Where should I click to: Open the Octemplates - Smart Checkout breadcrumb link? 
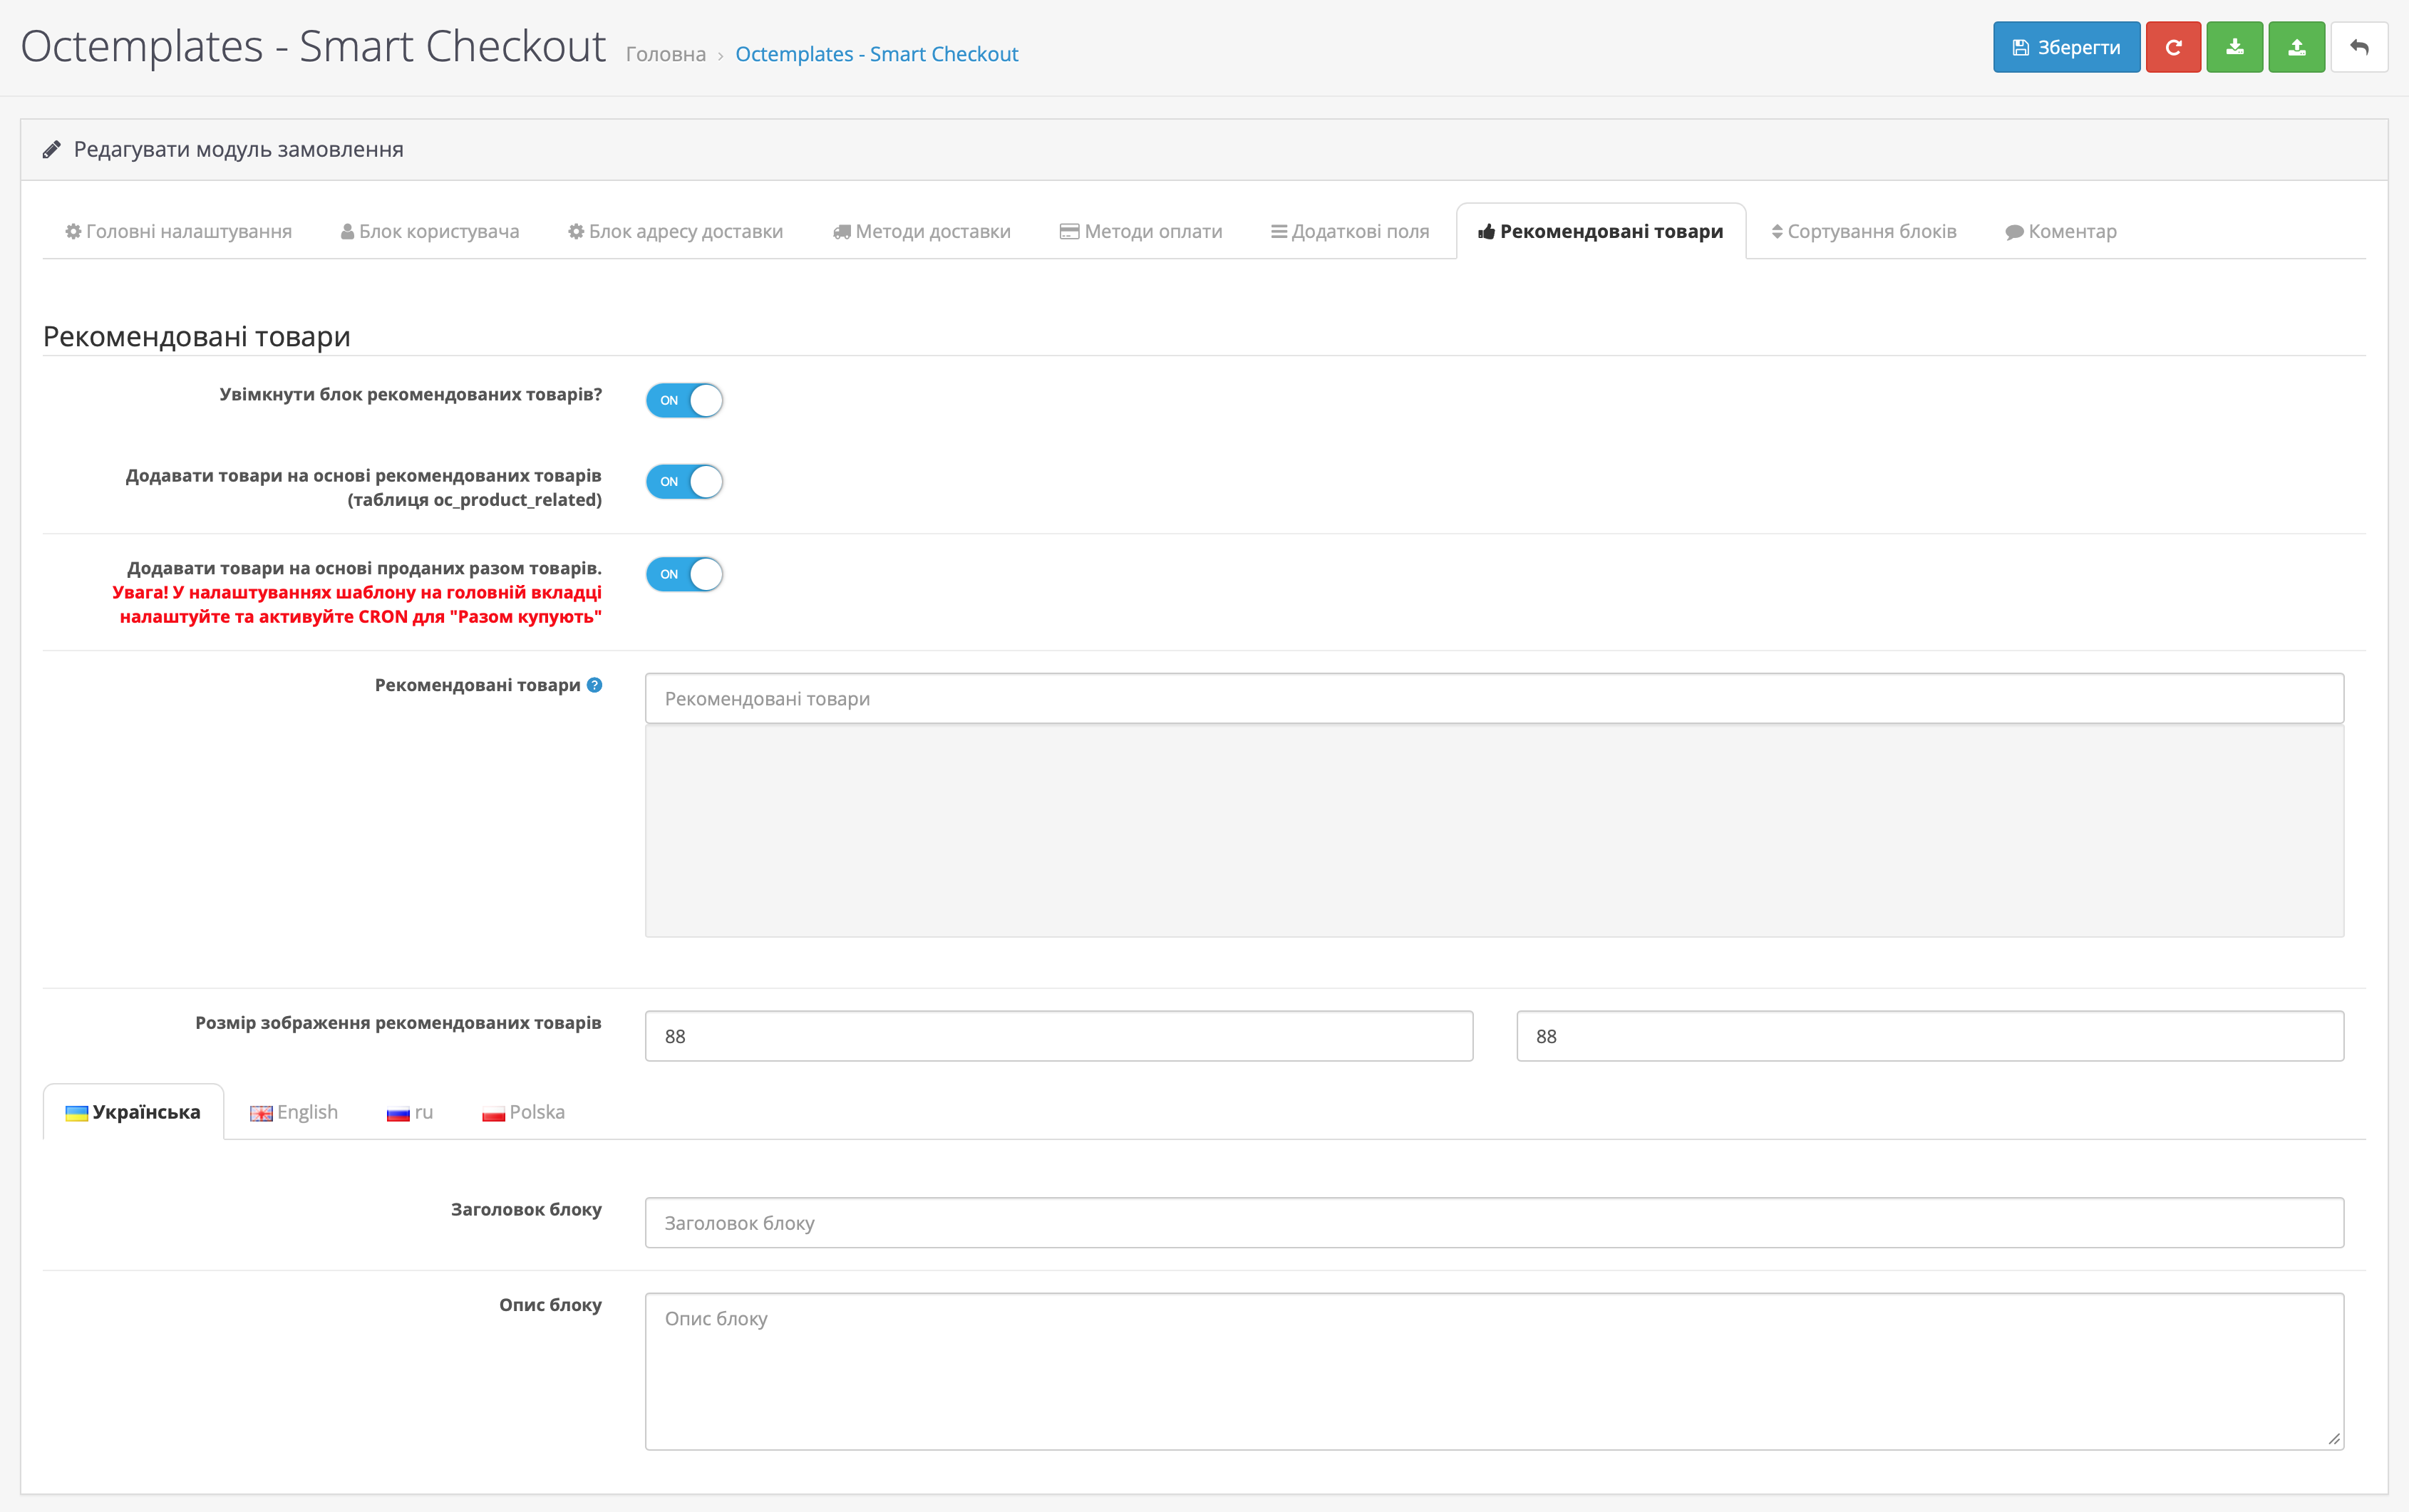(x=876, y=54)
